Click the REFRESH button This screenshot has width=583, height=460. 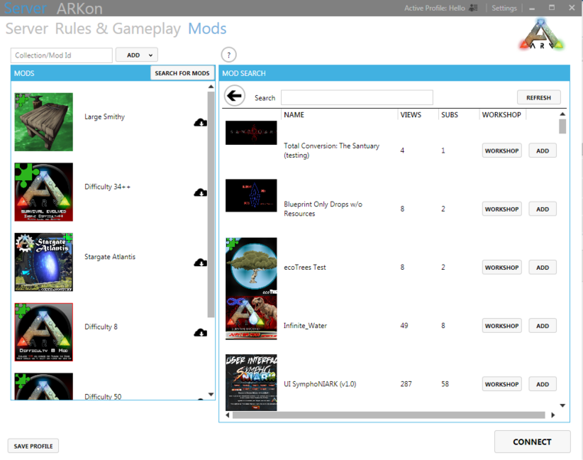(x=539, y=97)
